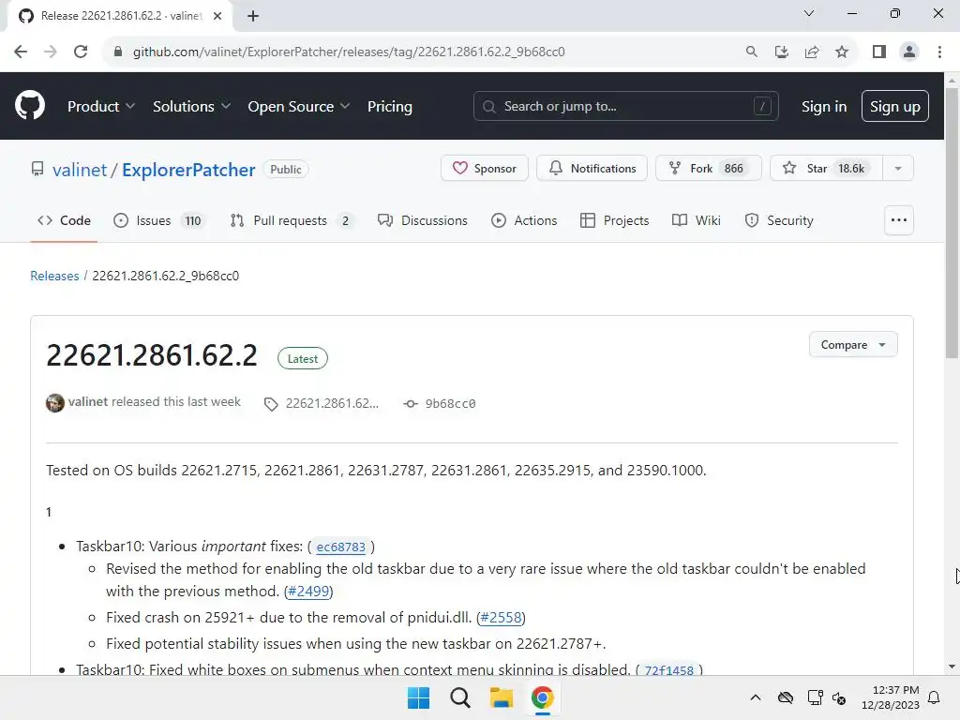Click the install app icon in address bar

pos(781,52)
